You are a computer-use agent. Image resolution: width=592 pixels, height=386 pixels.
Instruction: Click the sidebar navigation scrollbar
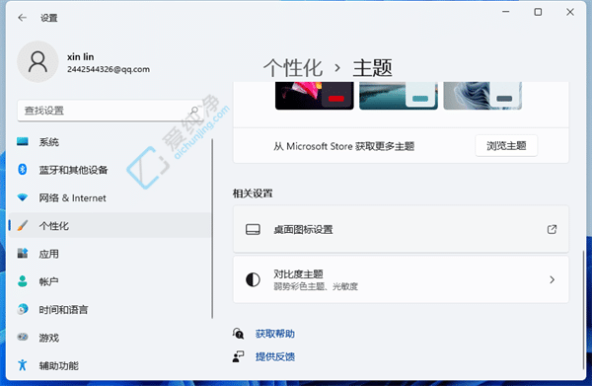tap(212, 228)
